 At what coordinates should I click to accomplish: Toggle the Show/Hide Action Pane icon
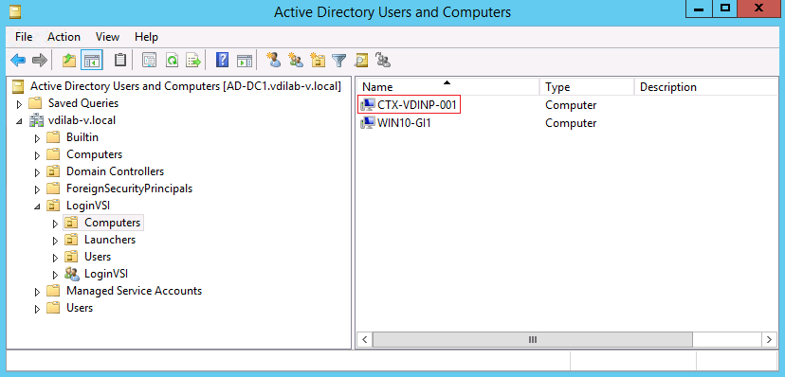(x=245, y=61)
